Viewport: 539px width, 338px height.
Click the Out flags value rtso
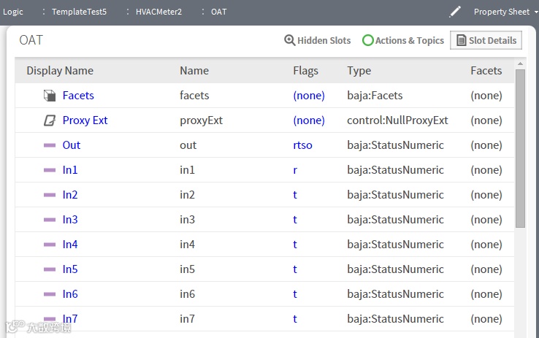click(302, 145)
